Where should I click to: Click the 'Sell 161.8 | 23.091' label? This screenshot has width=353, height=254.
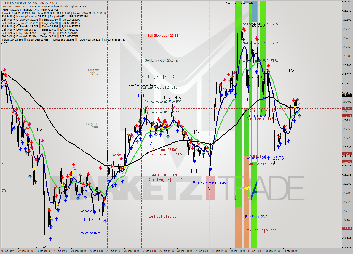[x=165, y=175]
